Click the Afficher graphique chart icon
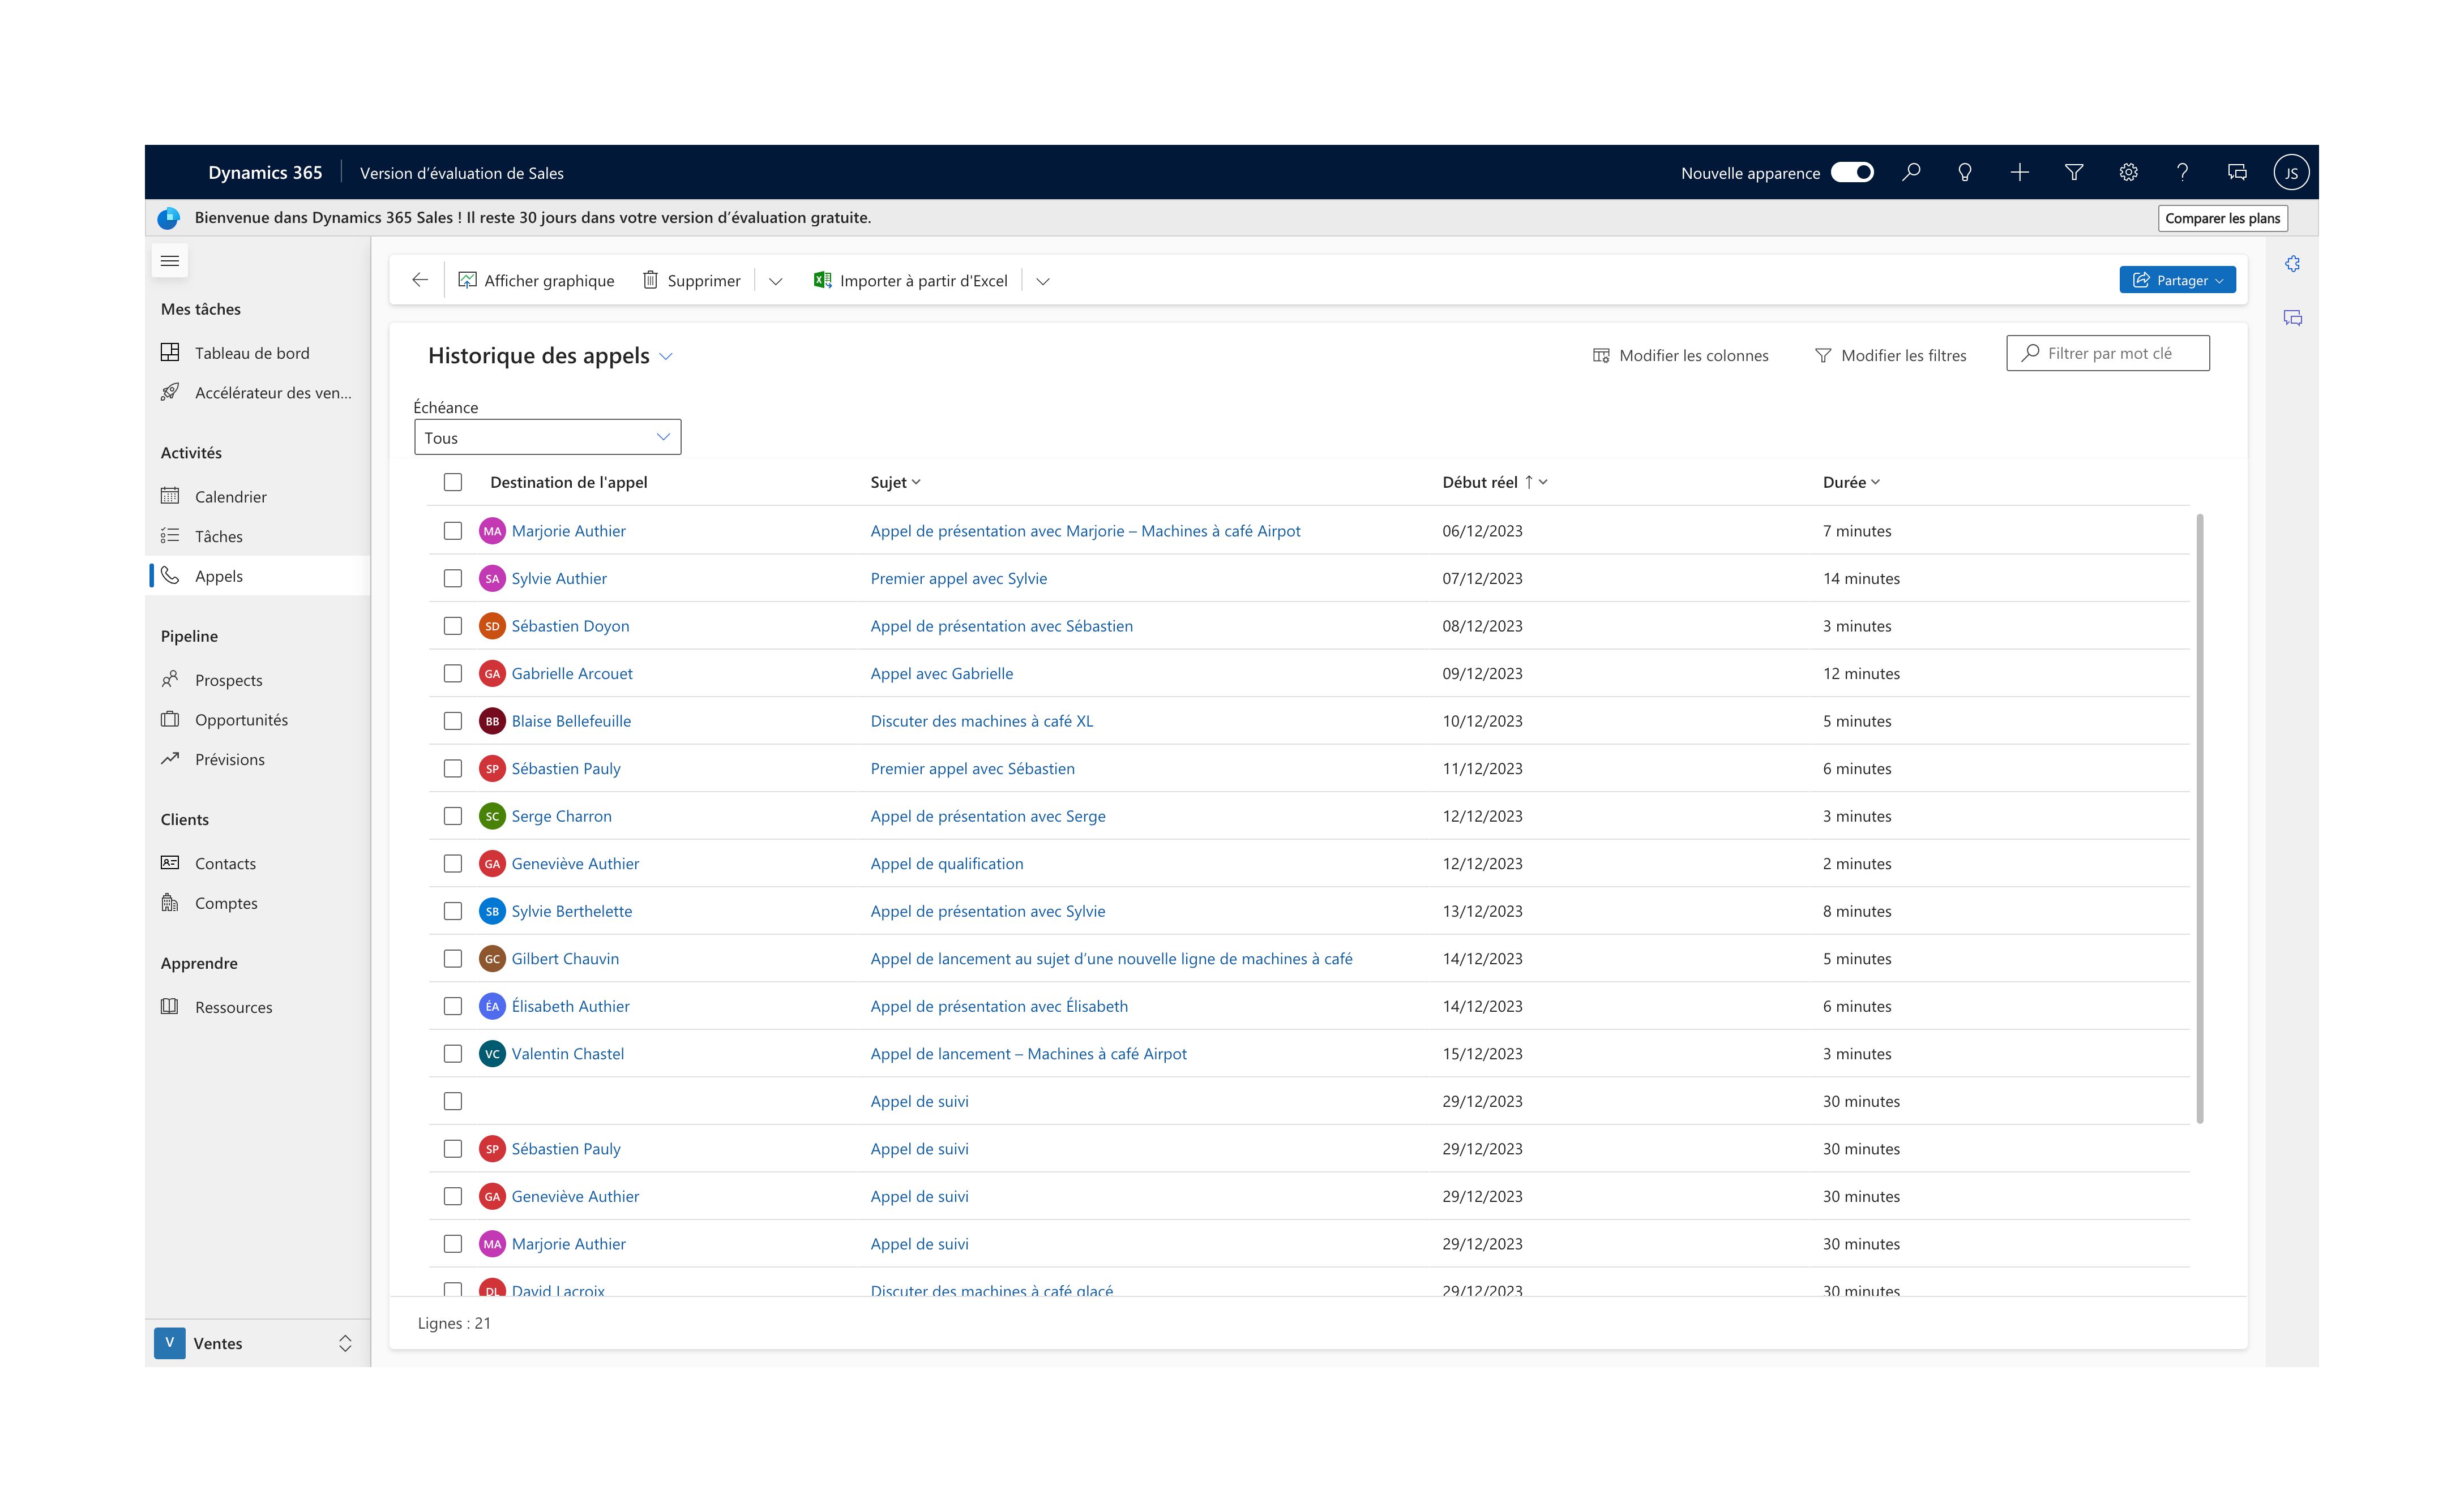Image resolution: width=2464 pixels, height=1512 pixels. click(467, 280)
